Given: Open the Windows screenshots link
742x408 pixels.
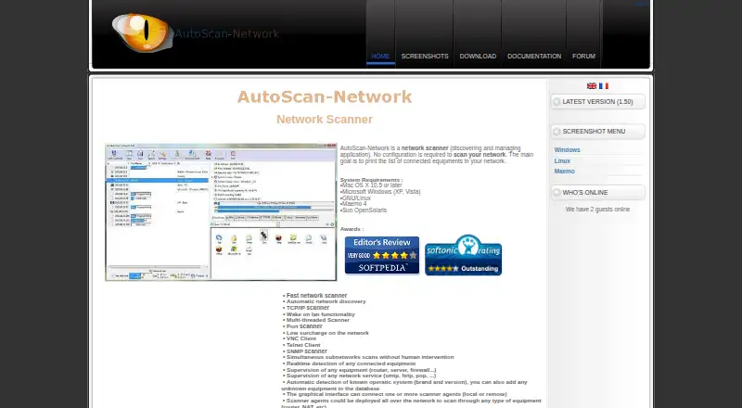Looking at the screenshot, I should coord(567,150).
